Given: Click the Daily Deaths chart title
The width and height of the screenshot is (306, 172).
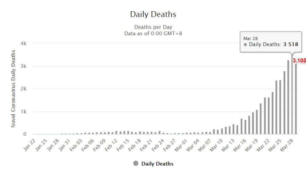Looking at the screenshot, I should pyautogui.click(x=153, y=14).
